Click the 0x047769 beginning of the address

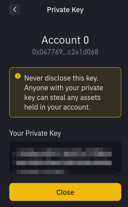coord(47,52)
